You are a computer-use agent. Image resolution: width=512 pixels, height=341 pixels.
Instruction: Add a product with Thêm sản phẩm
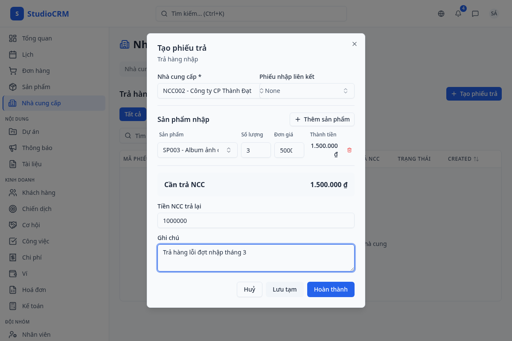(322, 119)
